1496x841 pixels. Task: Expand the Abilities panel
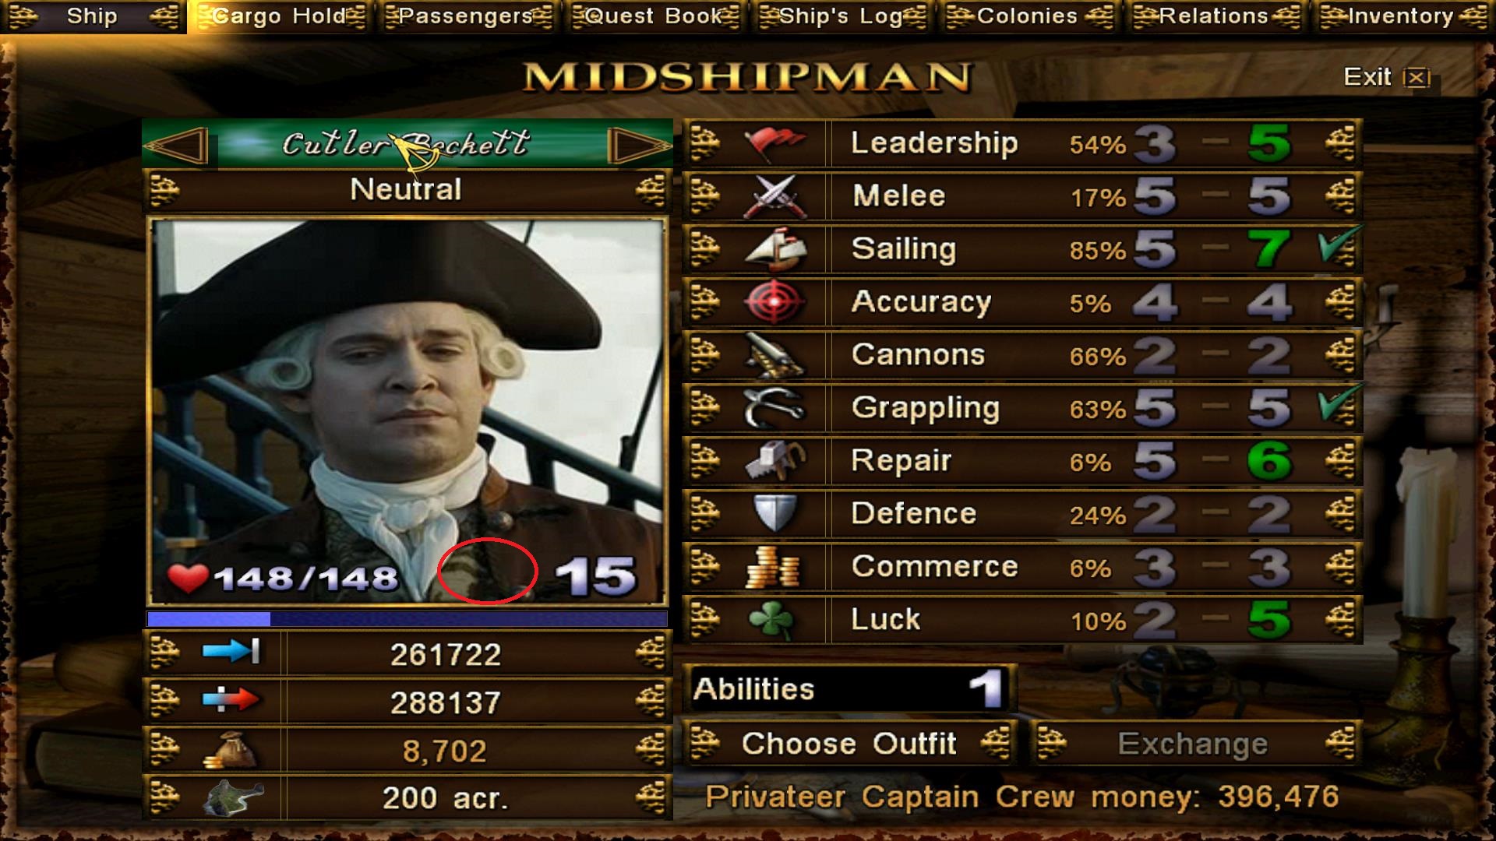pyautogui.click(x=850, y=689)
